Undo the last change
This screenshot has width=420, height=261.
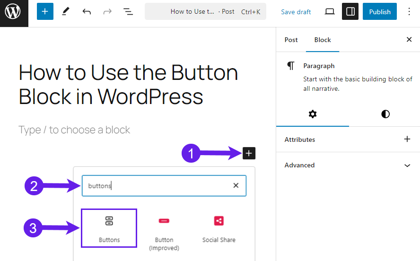tap(87, 11)
